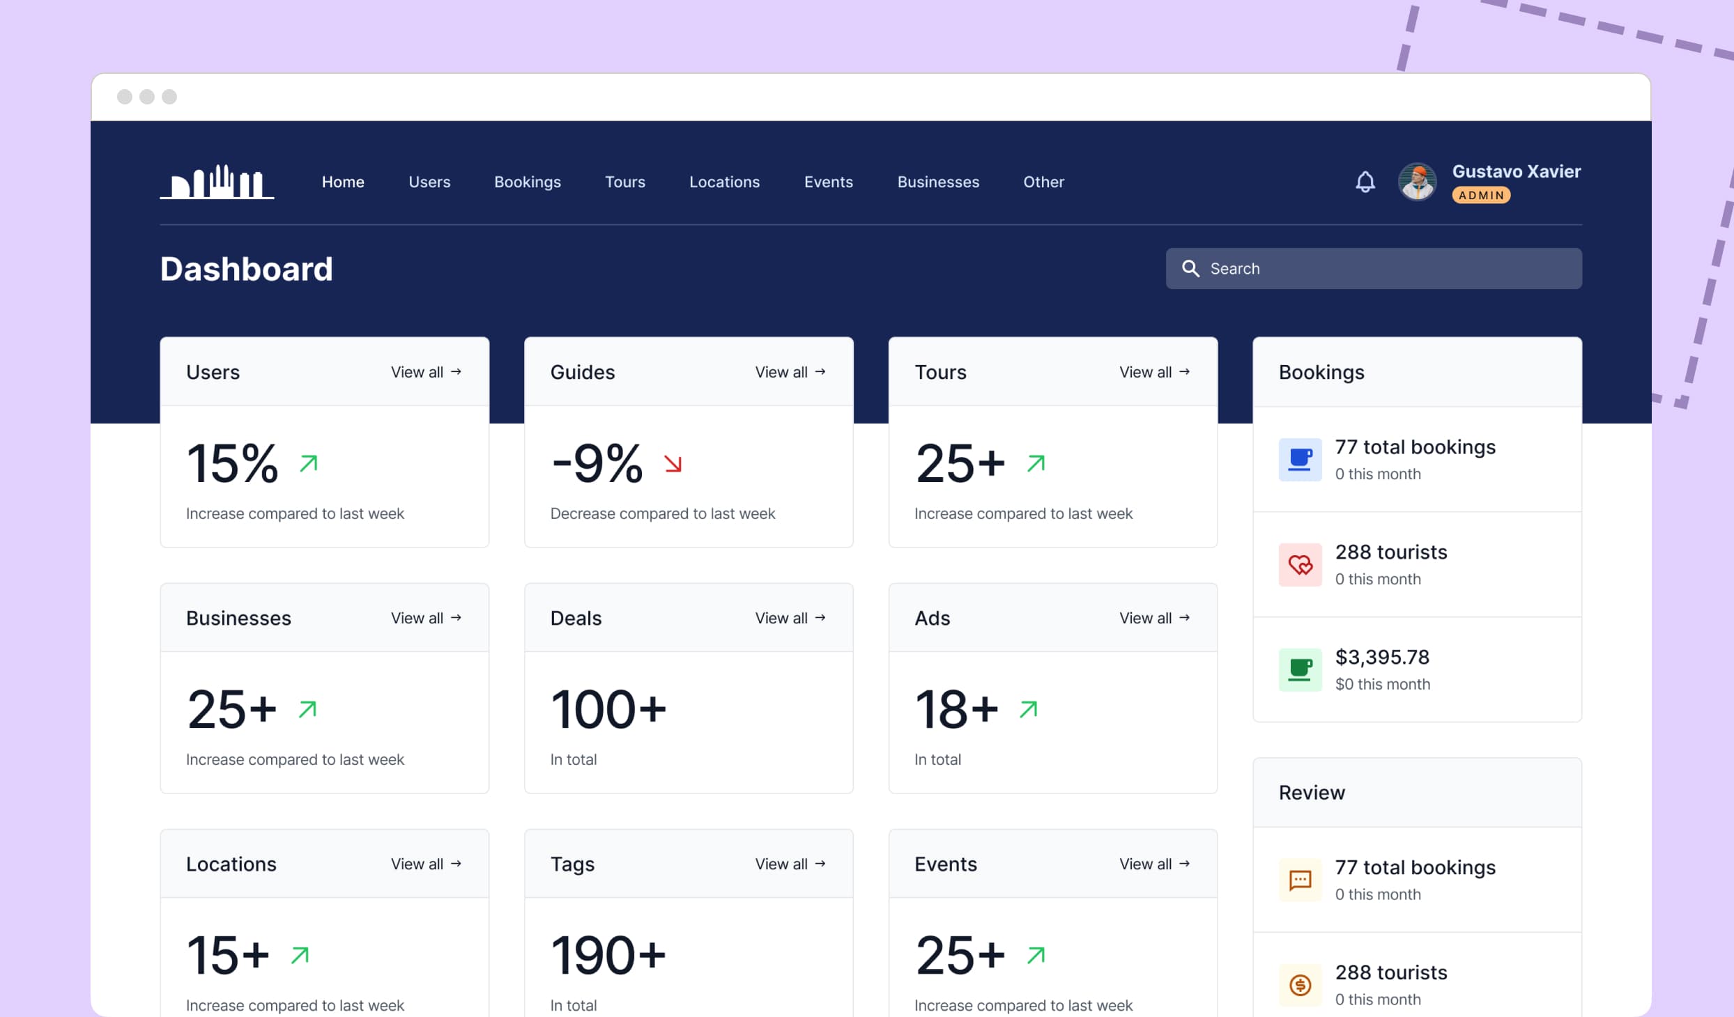Click the 18+ value in Ads card
The width and height of the screenshot is (1734, 1017).
[x=957, y=709]
